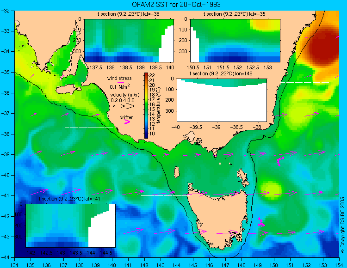Open the lon=148 temperature section inset

[222, 100]
